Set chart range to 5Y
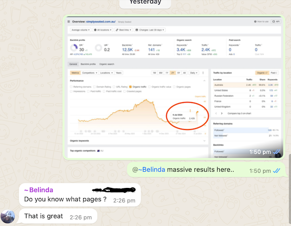This screenshot has width=291, height=226. click(179, 73)
